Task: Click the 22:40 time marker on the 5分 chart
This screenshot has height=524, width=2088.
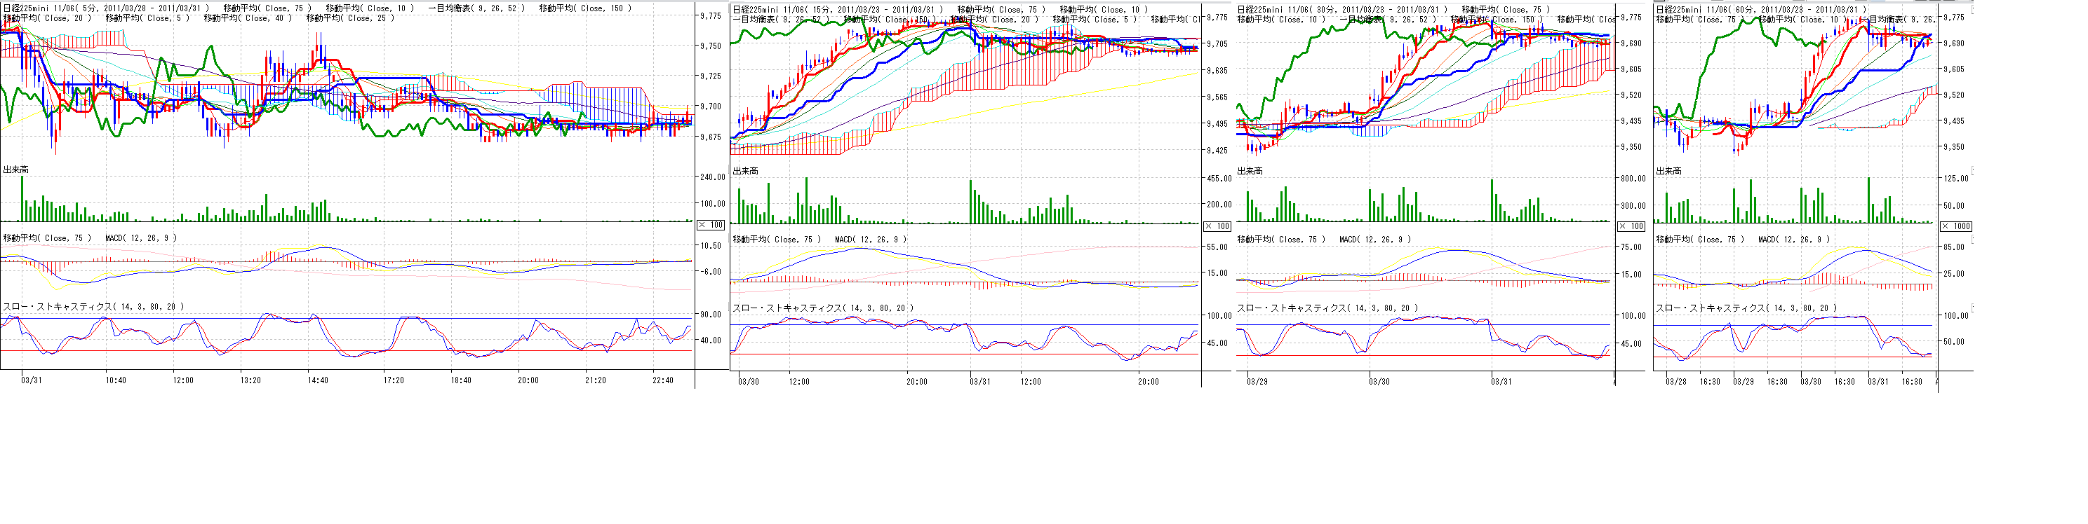Action: pyautogui.click(x=662, y=380)
